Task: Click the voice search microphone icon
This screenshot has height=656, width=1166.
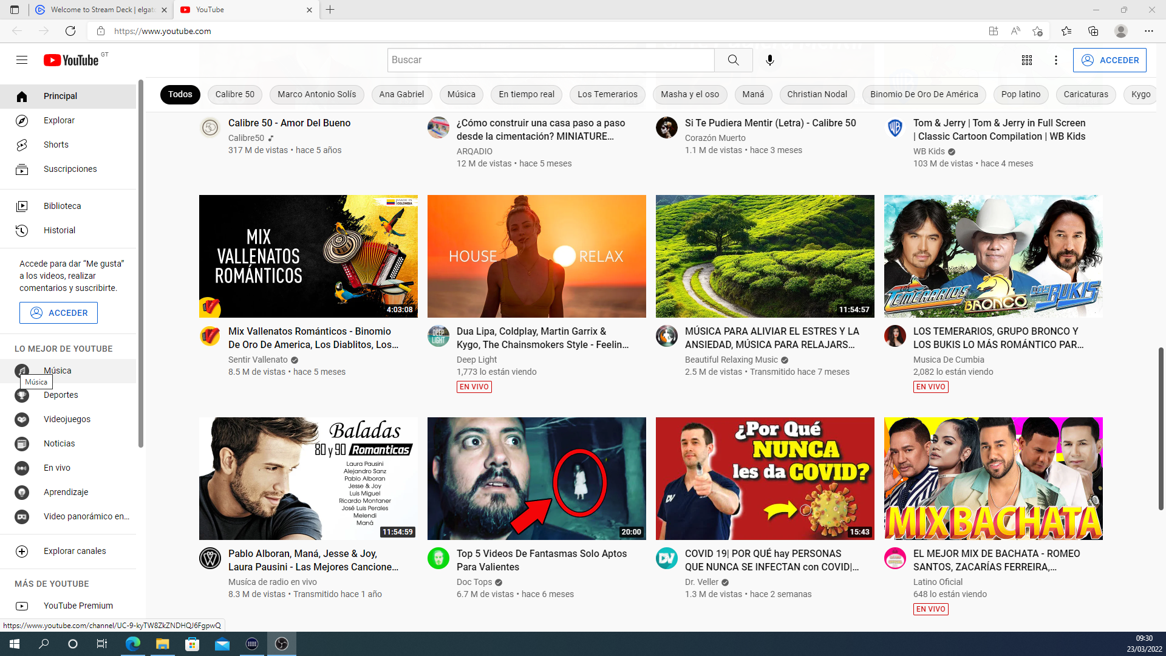Action: (x=769, y=60)
